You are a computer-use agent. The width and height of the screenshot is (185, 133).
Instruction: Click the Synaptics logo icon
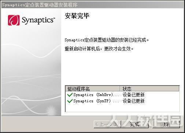tap(14, 20)
